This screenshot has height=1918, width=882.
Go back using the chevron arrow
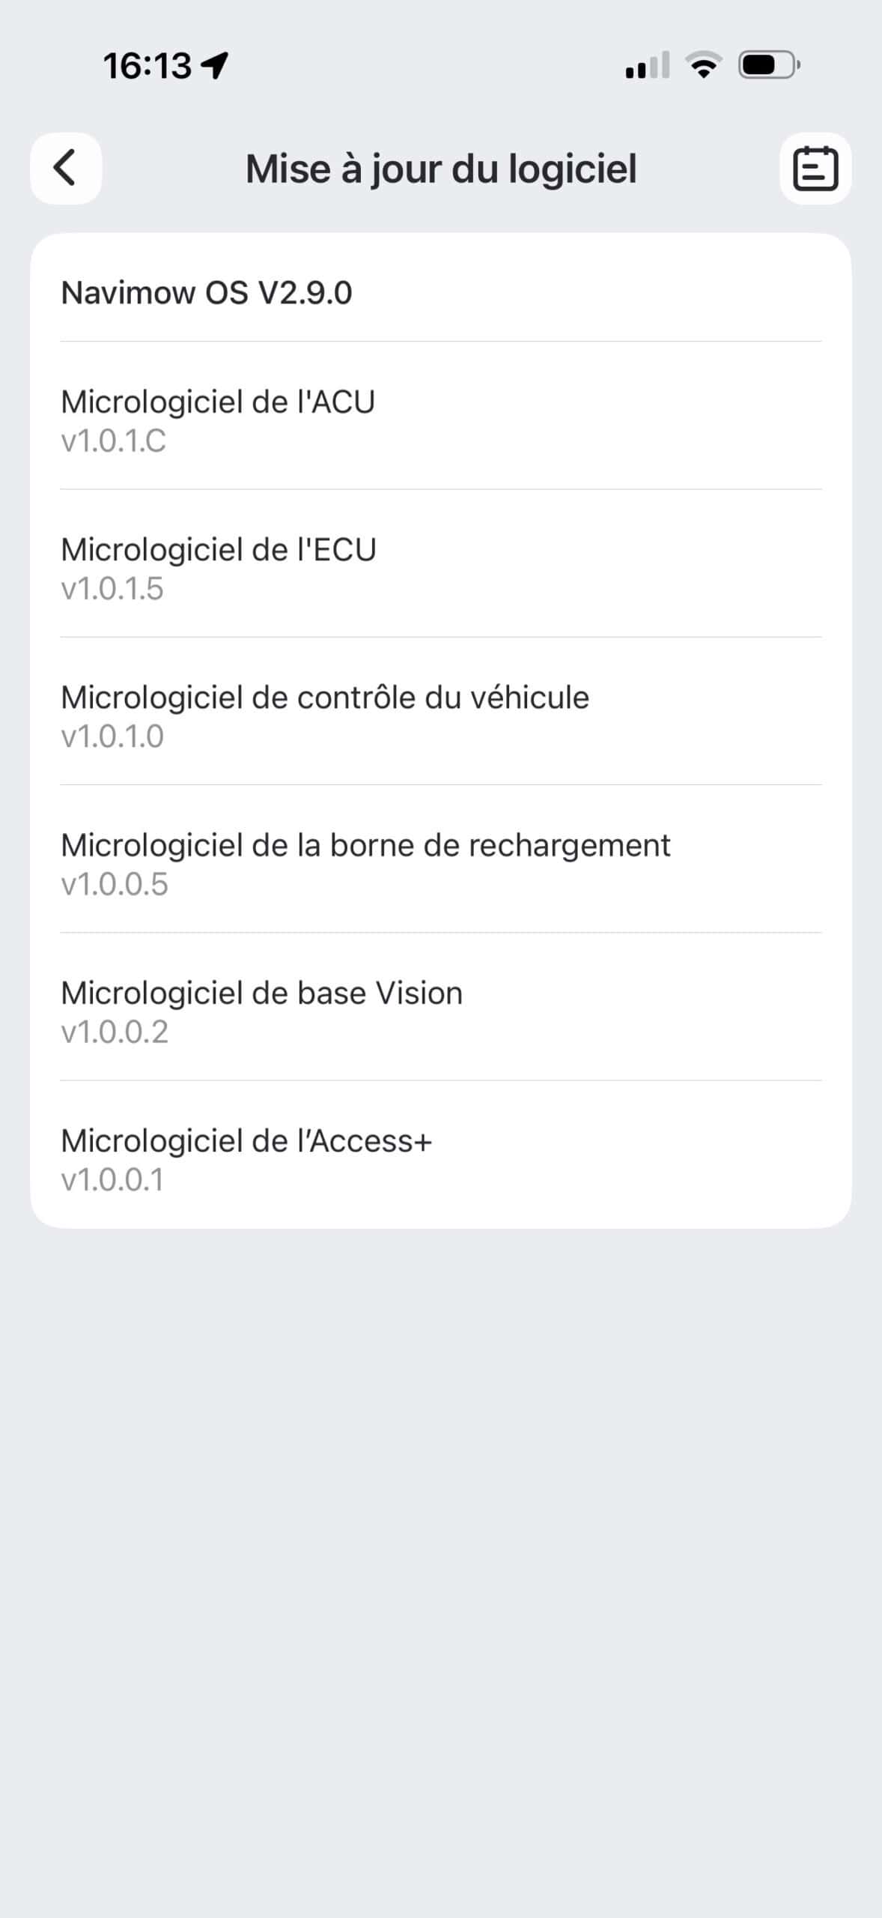[66, 168]
